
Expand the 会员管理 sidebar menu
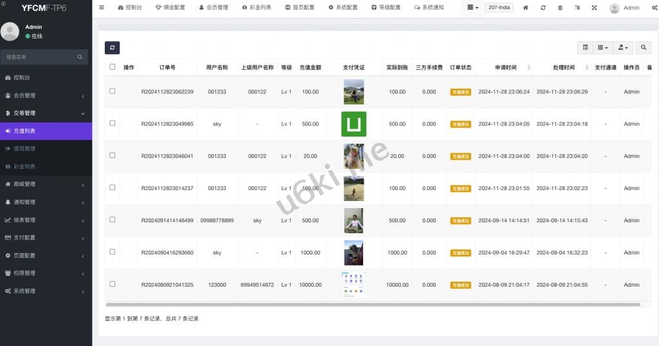click(x=46, y=96)
